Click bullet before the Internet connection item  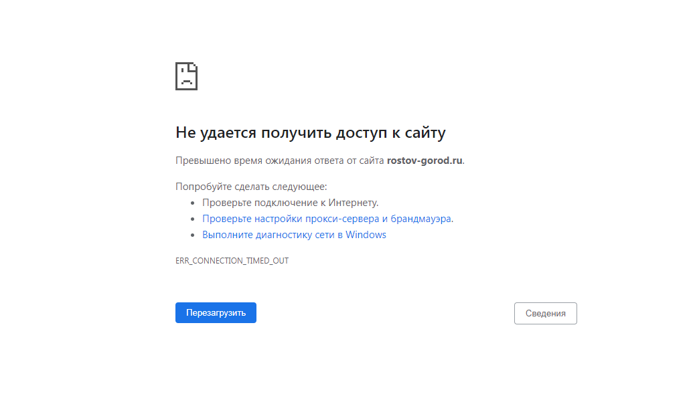point(193,203)
